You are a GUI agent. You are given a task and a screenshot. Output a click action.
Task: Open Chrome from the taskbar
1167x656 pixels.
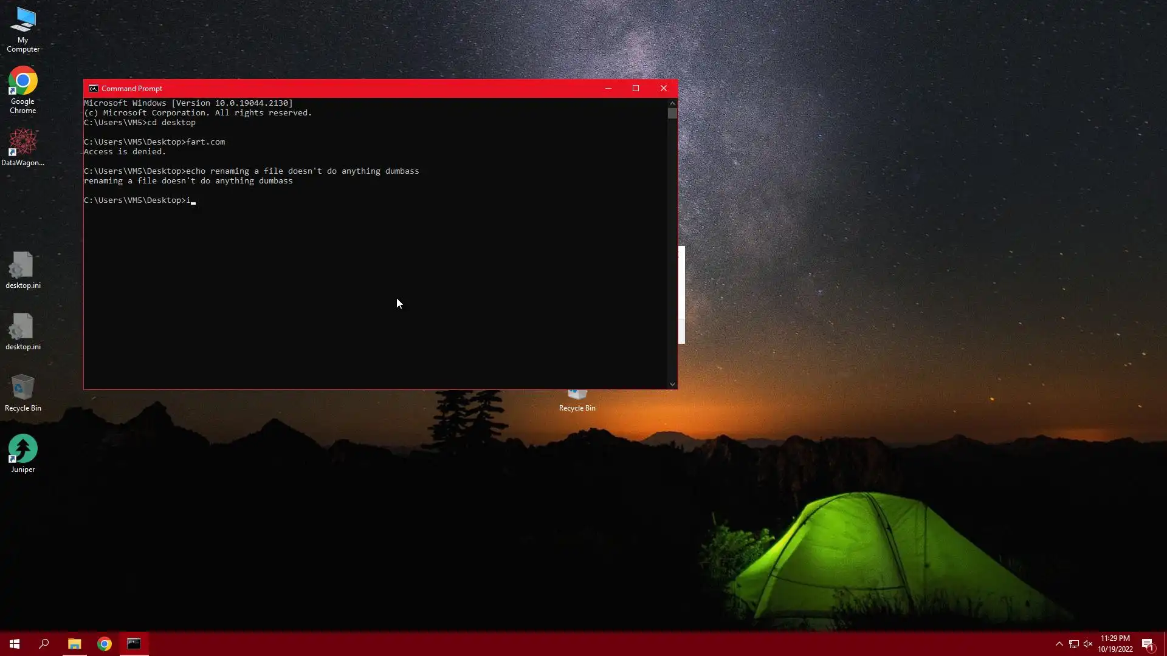(105, 644)
